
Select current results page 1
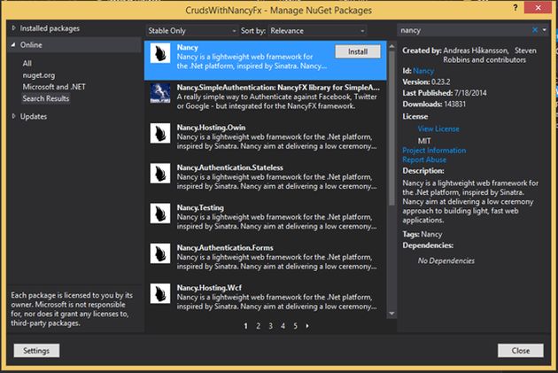tap(245, 326)
